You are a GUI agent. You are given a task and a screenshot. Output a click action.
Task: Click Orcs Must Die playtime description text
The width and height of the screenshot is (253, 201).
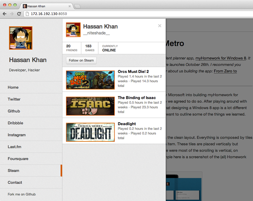pyautogui.click(x=140, y=81)
